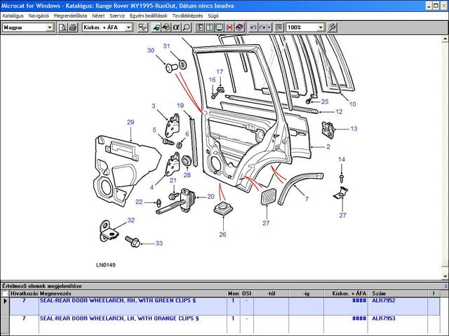The height and width of the screenshot is (336, 449).
Task: Click the redo forward arrow icon
Action: (x=262, y=27)
